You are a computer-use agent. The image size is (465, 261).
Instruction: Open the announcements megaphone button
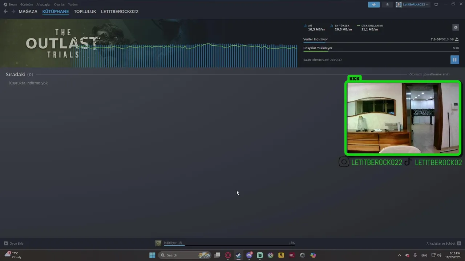tap(374, 4)
